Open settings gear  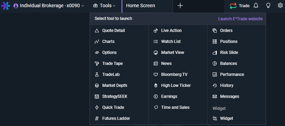(280, 5)
